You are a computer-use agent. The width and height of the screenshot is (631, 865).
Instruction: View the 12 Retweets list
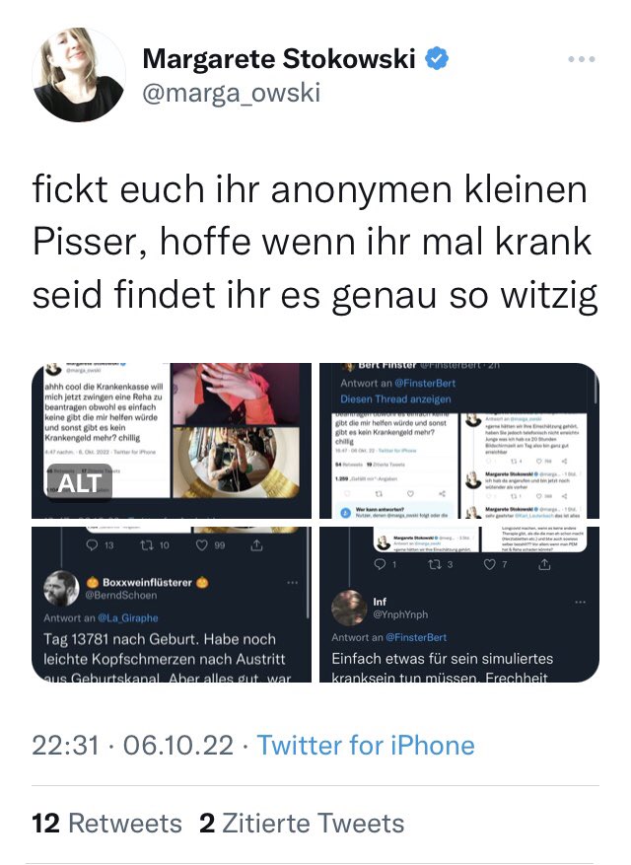pyautogui.click(x=107, y=824)
